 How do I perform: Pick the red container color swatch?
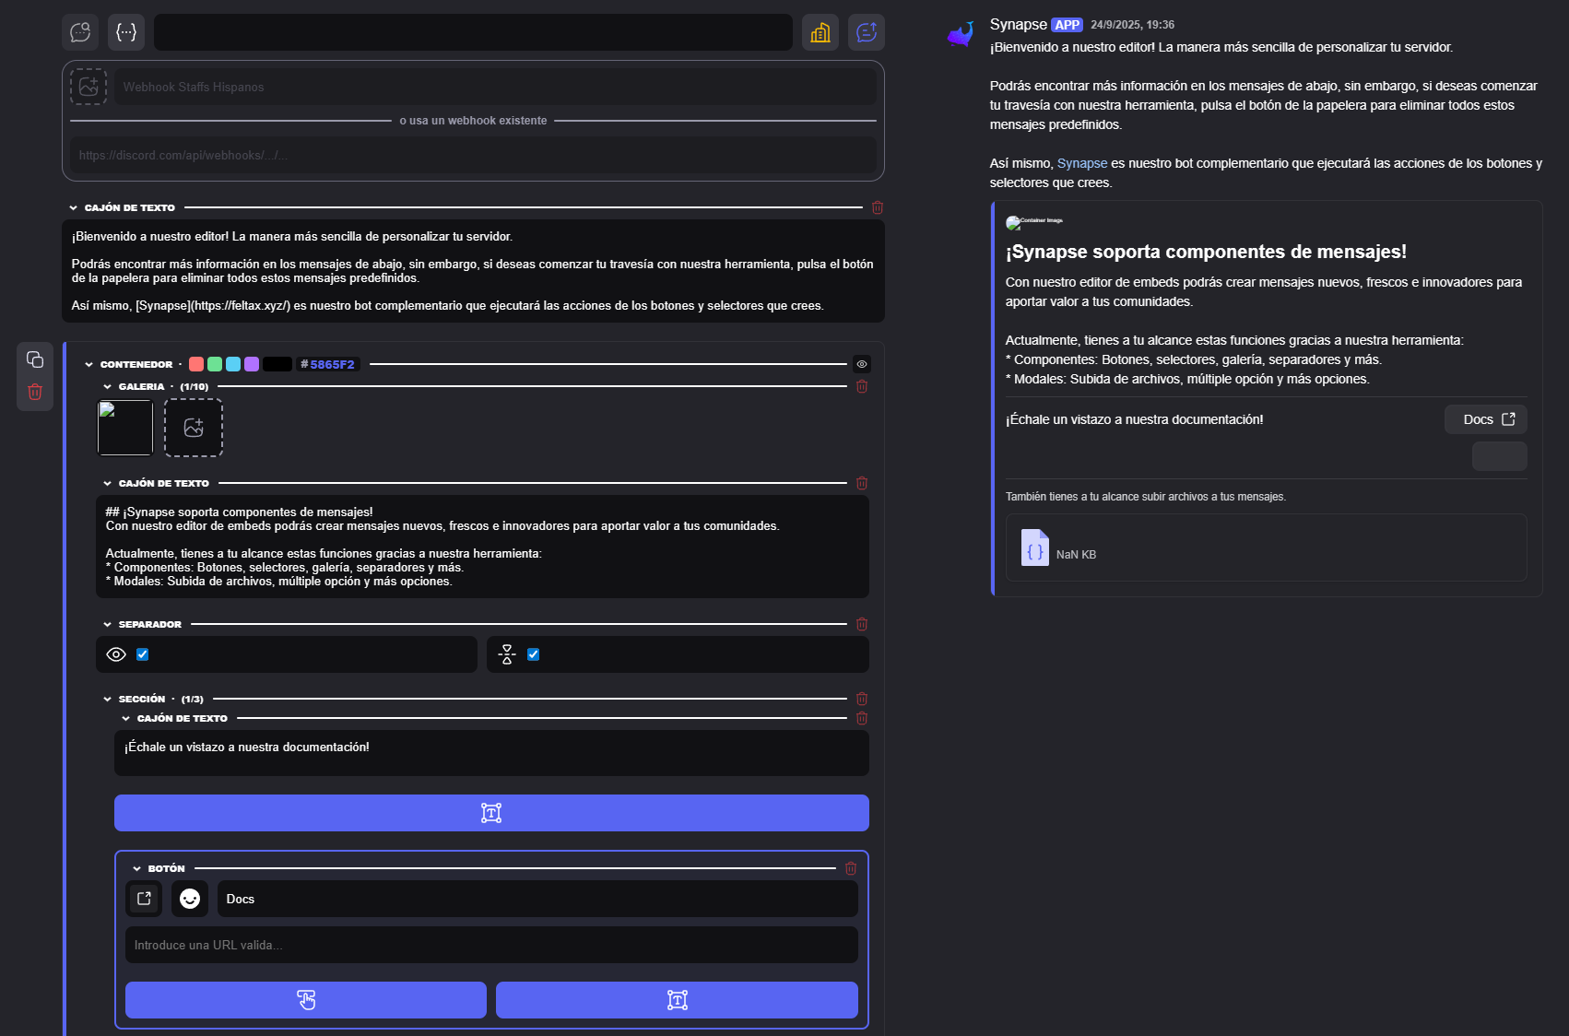click(196, 364)
